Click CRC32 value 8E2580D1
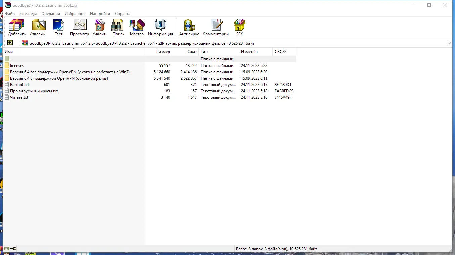The width and height of the screenshot is (455, 255). (x=283, y=85)
